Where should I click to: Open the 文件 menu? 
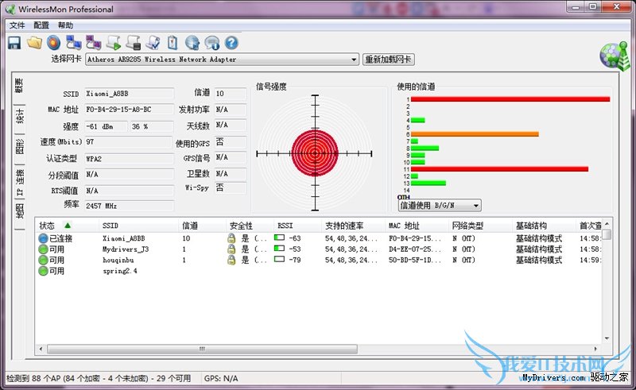(17, 25)
